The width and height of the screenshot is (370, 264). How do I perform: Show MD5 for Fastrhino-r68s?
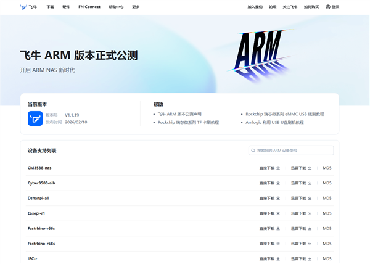(x=327, y=244)
